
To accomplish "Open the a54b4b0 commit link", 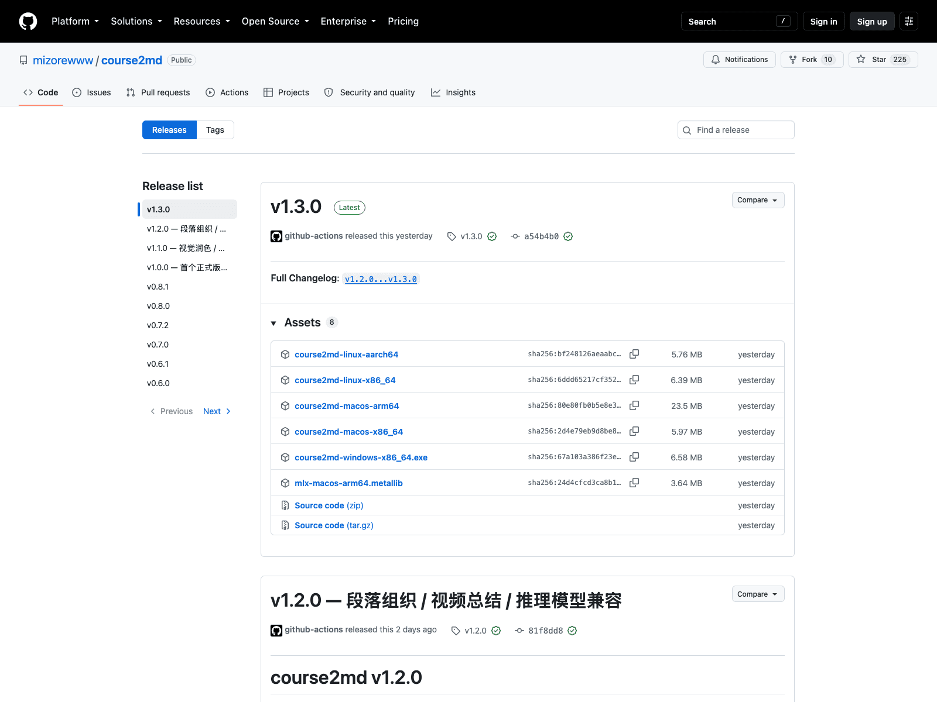I will click(x=541, y=236).
